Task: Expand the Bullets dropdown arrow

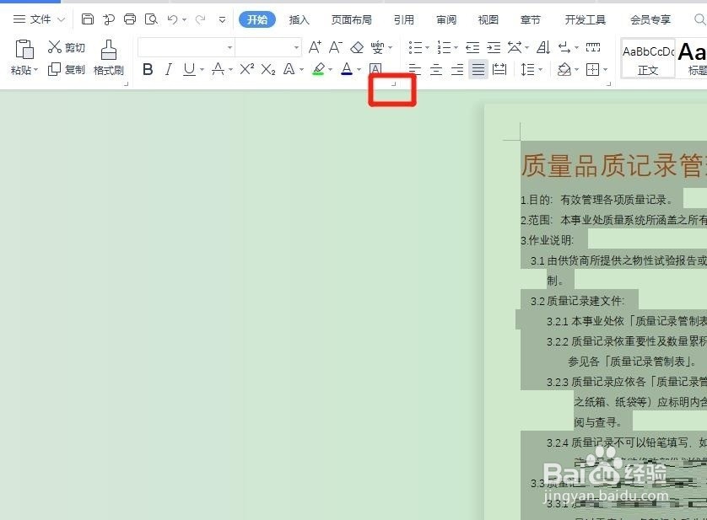Action: click(427, 47)
